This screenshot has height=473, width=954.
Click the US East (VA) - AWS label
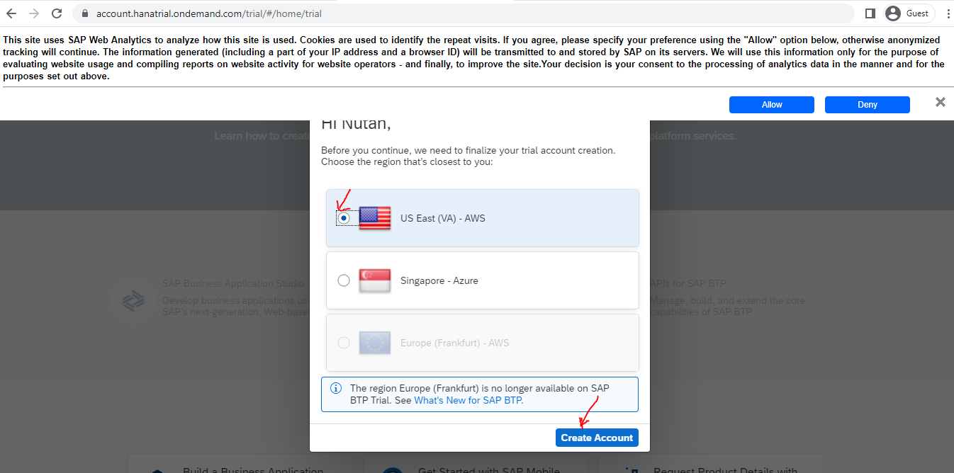point(443,218)
